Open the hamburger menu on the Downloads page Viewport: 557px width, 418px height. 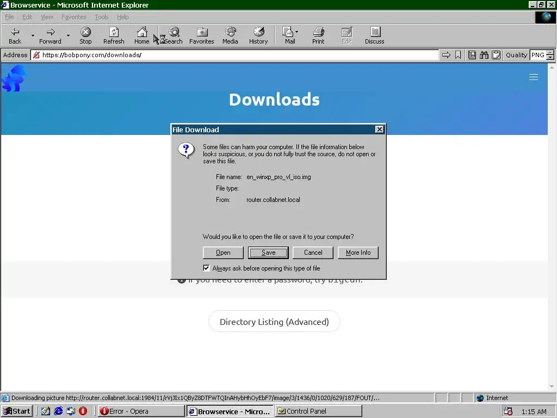(533, 77)
